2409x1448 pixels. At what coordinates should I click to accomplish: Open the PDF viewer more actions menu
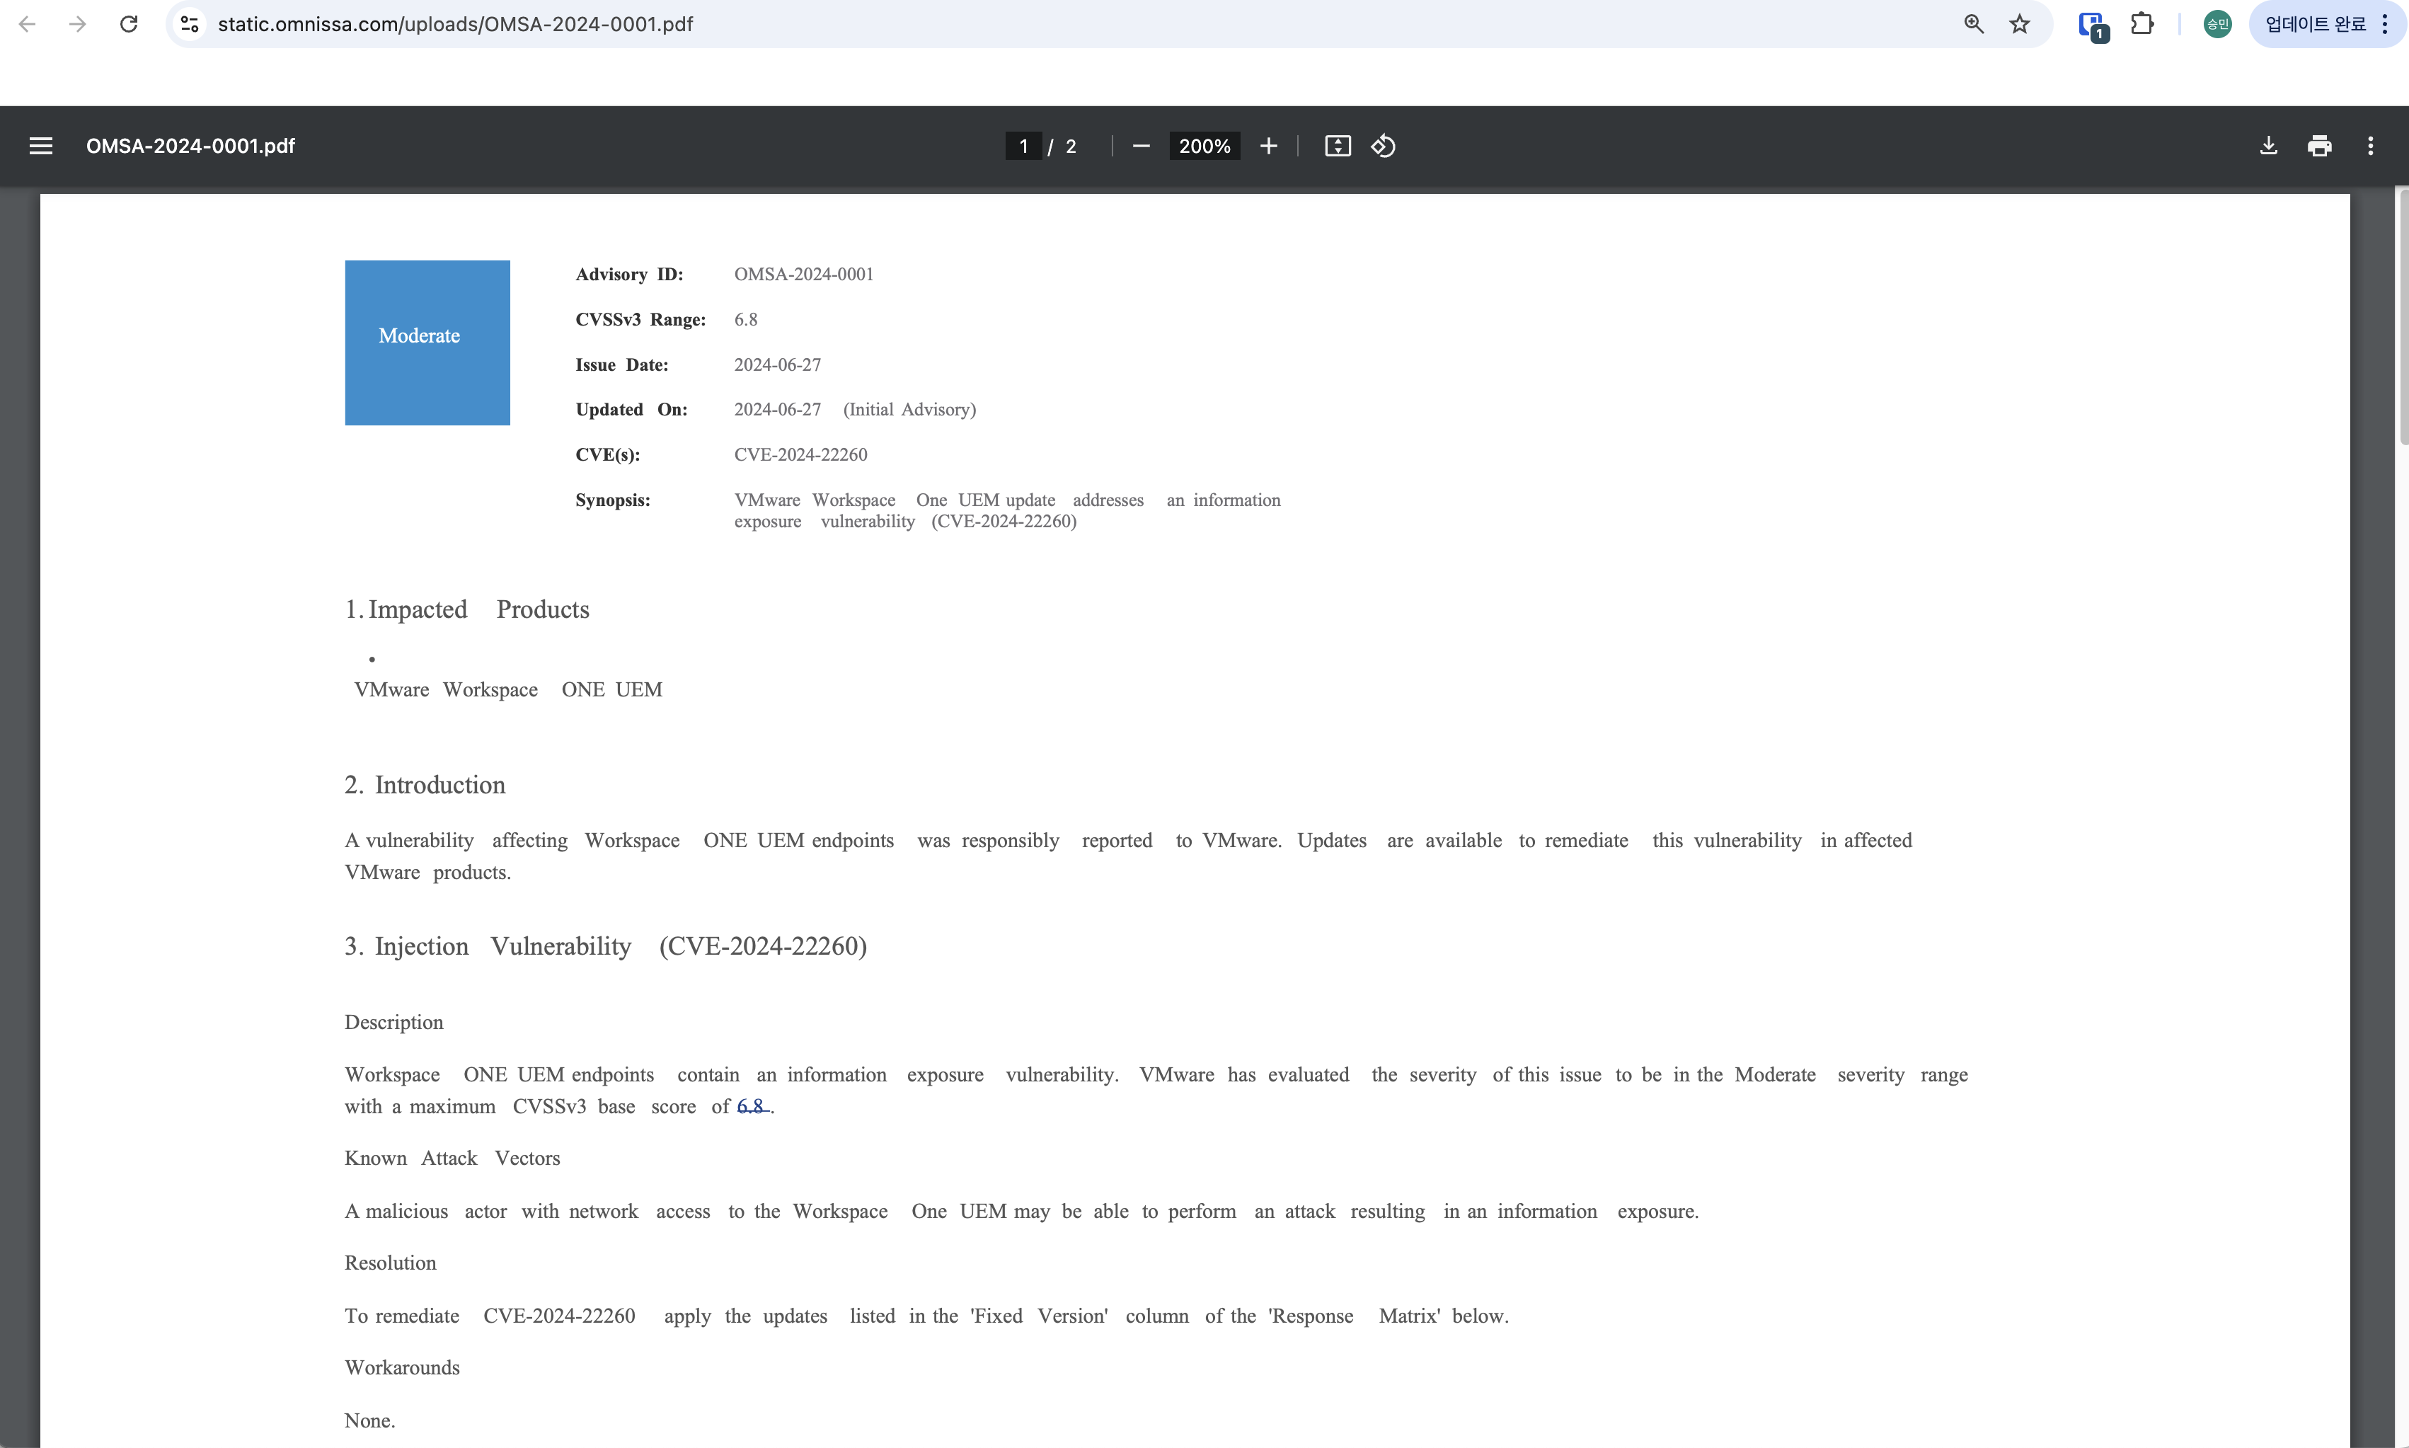click(2370, 146)
